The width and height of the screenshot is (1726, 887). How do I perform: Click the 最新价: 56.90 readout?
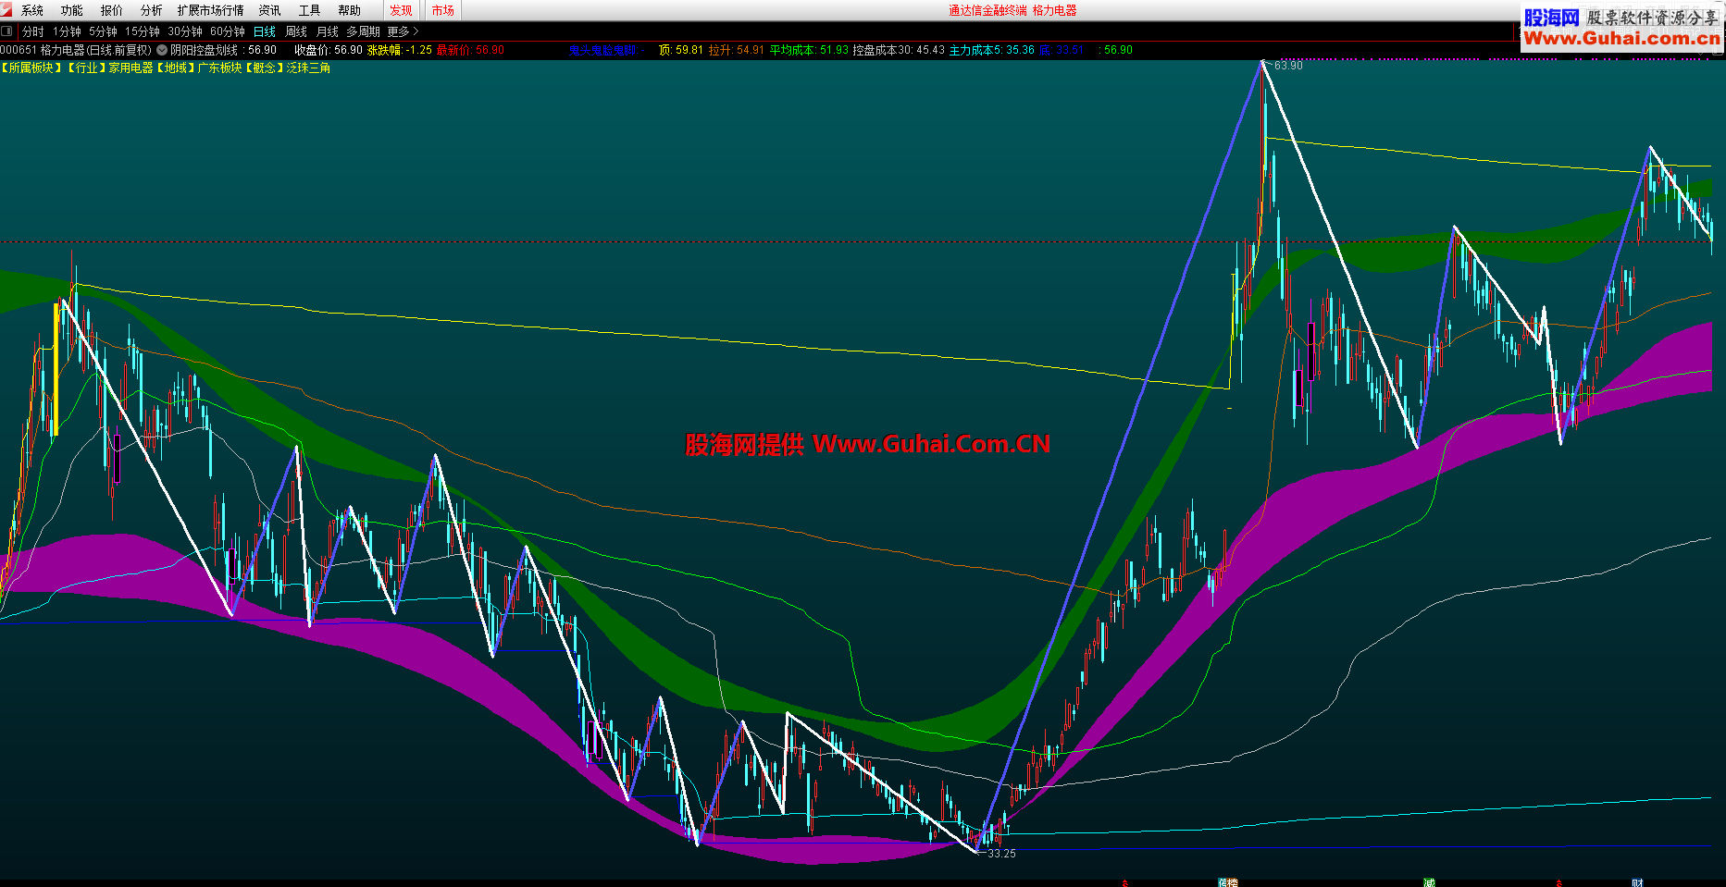(470, 50)
